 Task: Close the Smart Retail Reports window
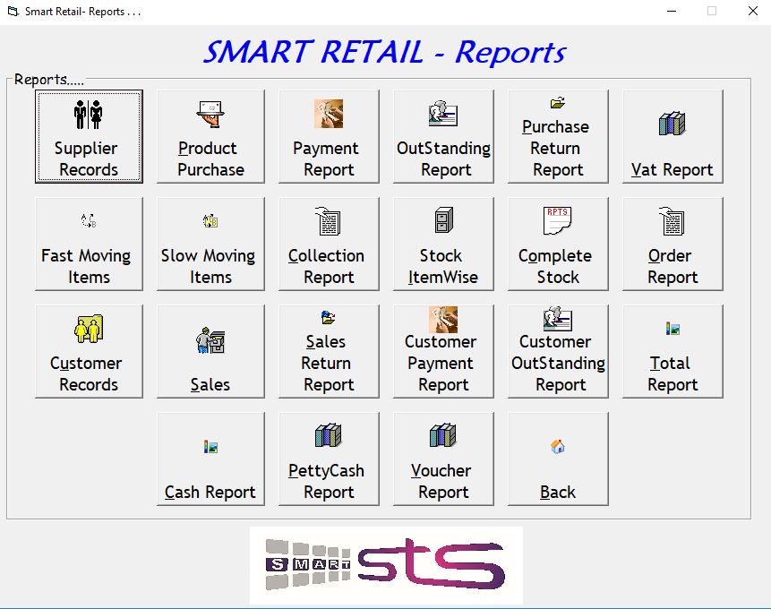[x=752, y=11]
